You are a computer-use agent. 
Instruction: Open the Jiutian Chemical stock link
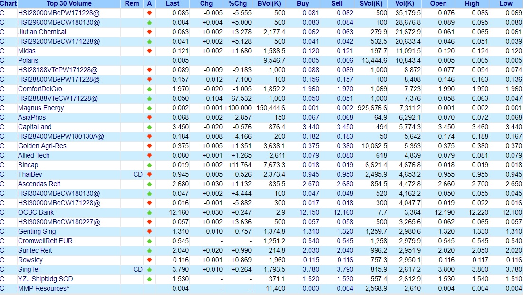pos(42,32)
